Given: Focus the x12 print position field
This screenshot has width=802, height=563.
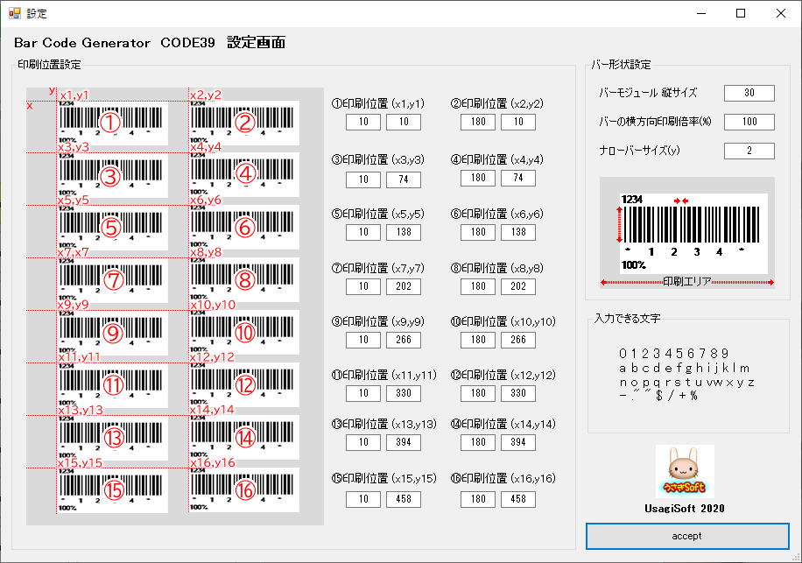Looking at the screenshot, I should coord(478,393).
